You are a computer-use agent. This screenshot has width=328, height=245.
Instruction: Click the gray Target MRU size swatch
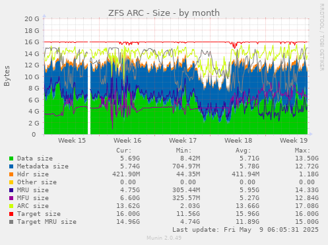pyautogui.click(x=11, y=222)
